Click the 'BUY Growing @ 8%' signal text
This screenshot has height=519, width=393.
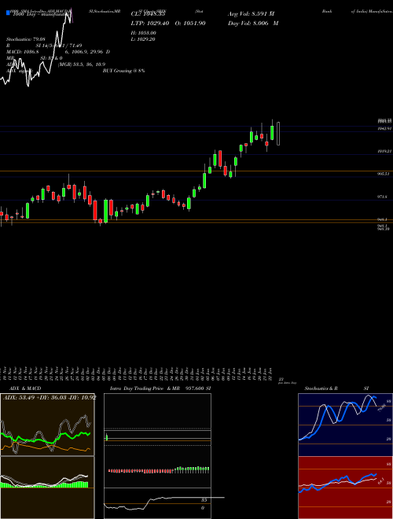tap(123, 71)
